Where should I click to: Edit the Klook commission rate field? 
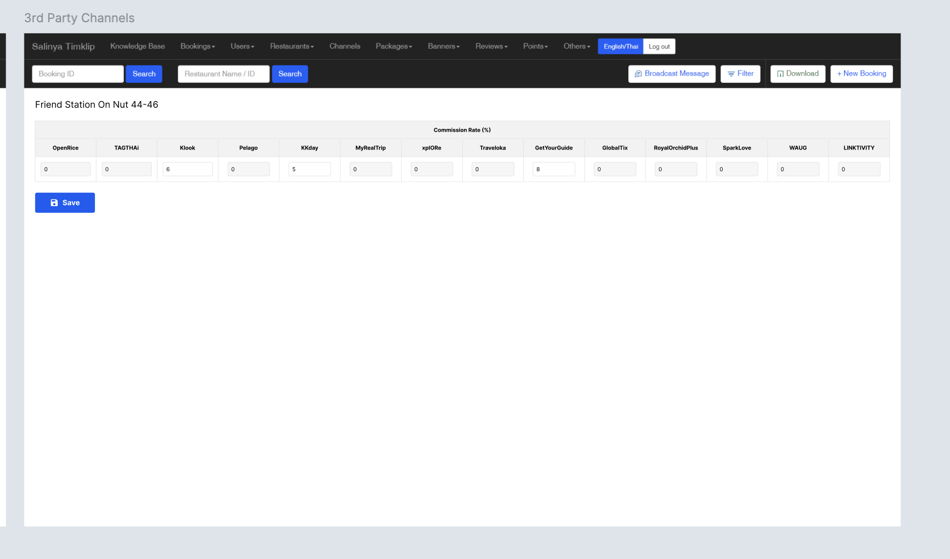coord(187,169)
